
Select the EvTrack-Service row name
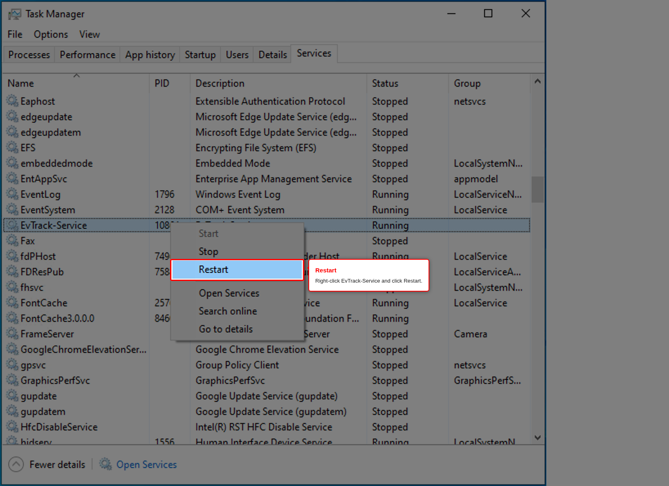[54, 225]
